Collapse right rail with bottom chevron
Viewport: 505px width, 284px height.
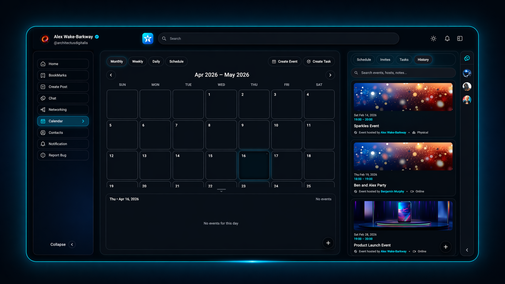coord(467,250)
